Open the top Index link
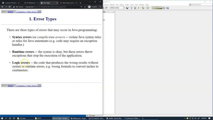The height and width of the screenshot is (120, 213). pos(10,12)
